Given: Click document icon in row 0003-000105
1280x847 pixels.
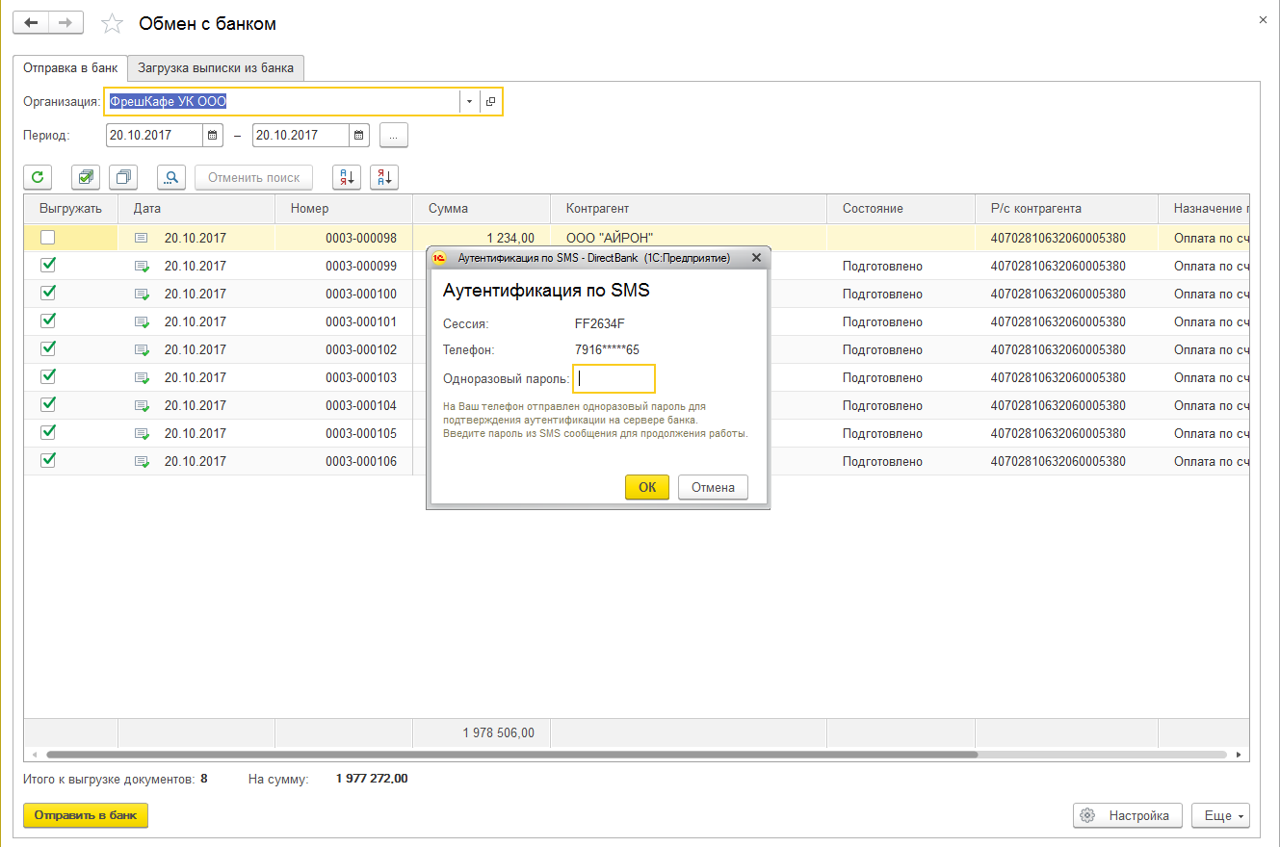Looking at the screenshot, I should (x=142, y=433).
